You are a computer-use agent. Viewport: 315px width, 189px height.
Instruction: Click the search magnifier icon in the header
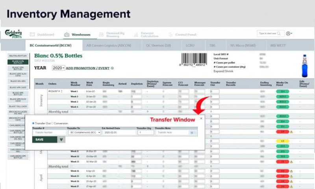tap(279, 34)
